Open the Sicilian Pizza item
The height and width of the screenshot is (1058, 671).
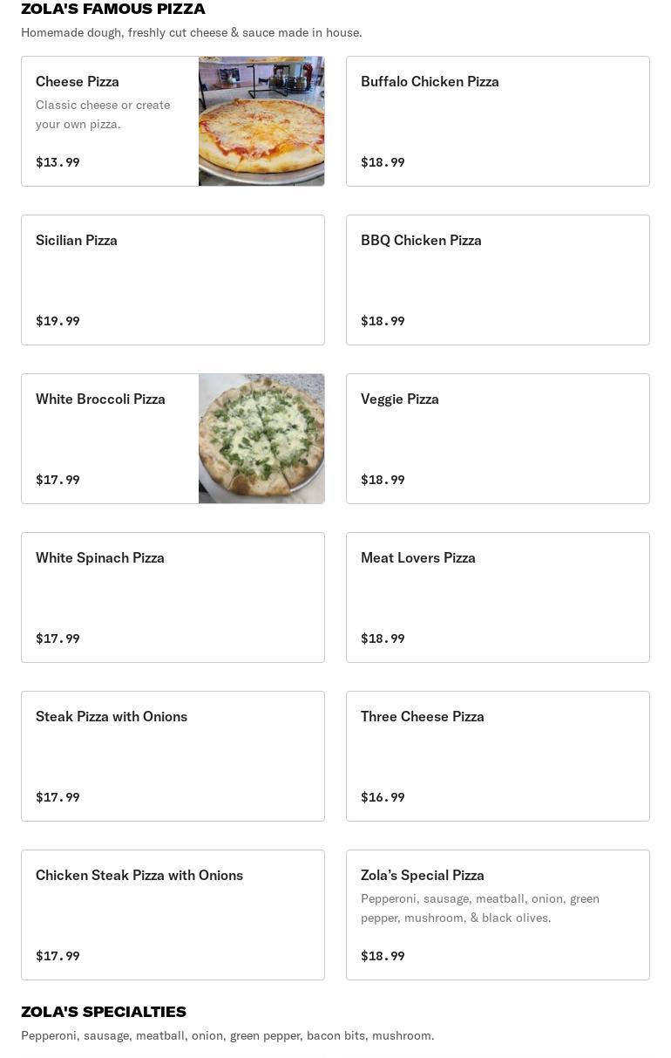[173, 280]
